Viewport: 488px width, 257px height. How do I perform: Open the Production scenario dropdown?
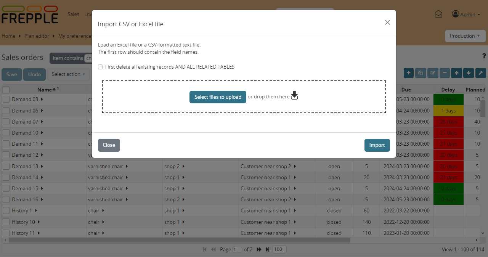click(465, 36)
